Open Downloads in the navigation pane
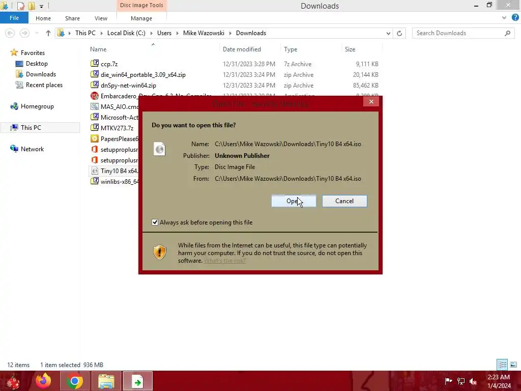Screen dimensions: 521x391 41,74
